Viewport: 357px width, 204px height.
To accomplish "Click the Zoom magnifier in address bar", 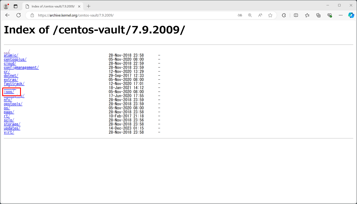I will (250, 15).
